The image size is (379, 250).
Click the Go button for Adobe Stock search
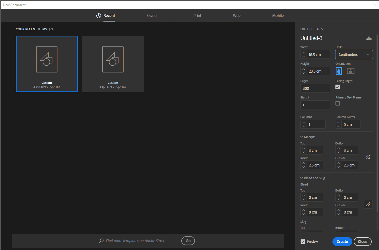coord(188,241)
